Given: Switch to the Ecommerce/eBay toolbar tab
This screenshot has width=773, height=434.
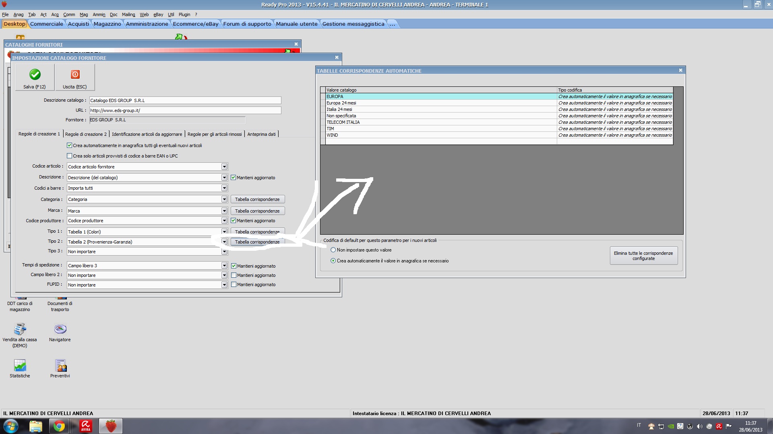Looking at the screenshot, I should point(196,24).
